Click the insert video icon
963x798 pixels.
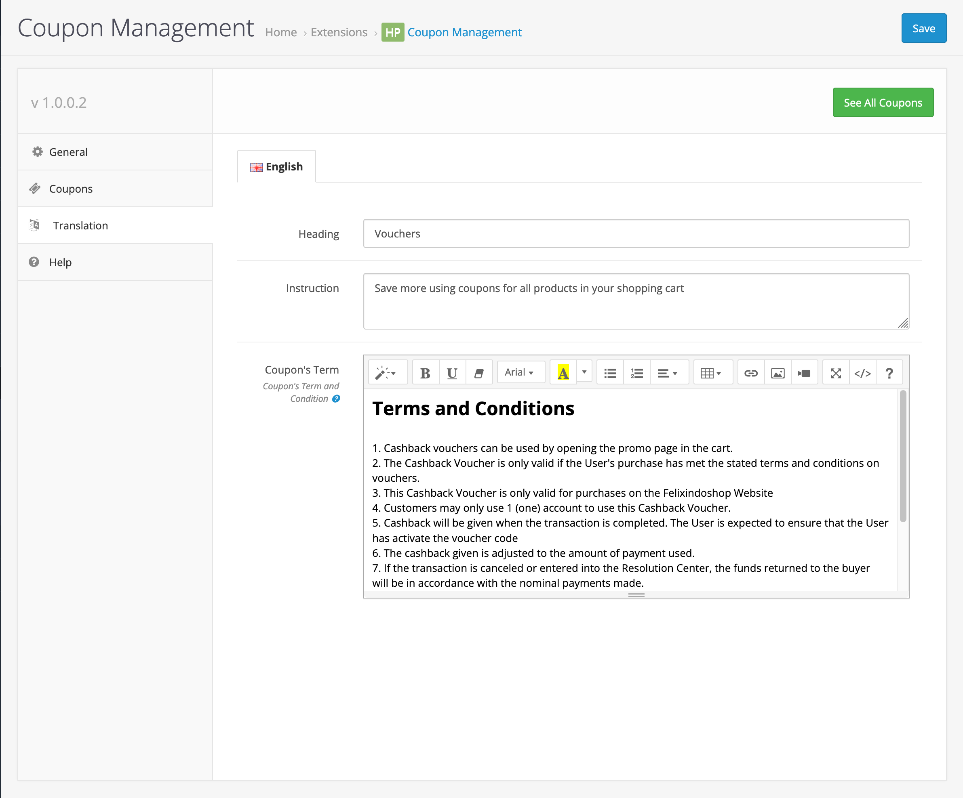tap(804, 373)
